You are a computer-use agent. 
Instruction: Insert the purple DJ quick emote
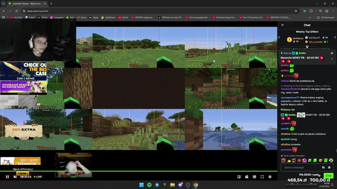304,160
